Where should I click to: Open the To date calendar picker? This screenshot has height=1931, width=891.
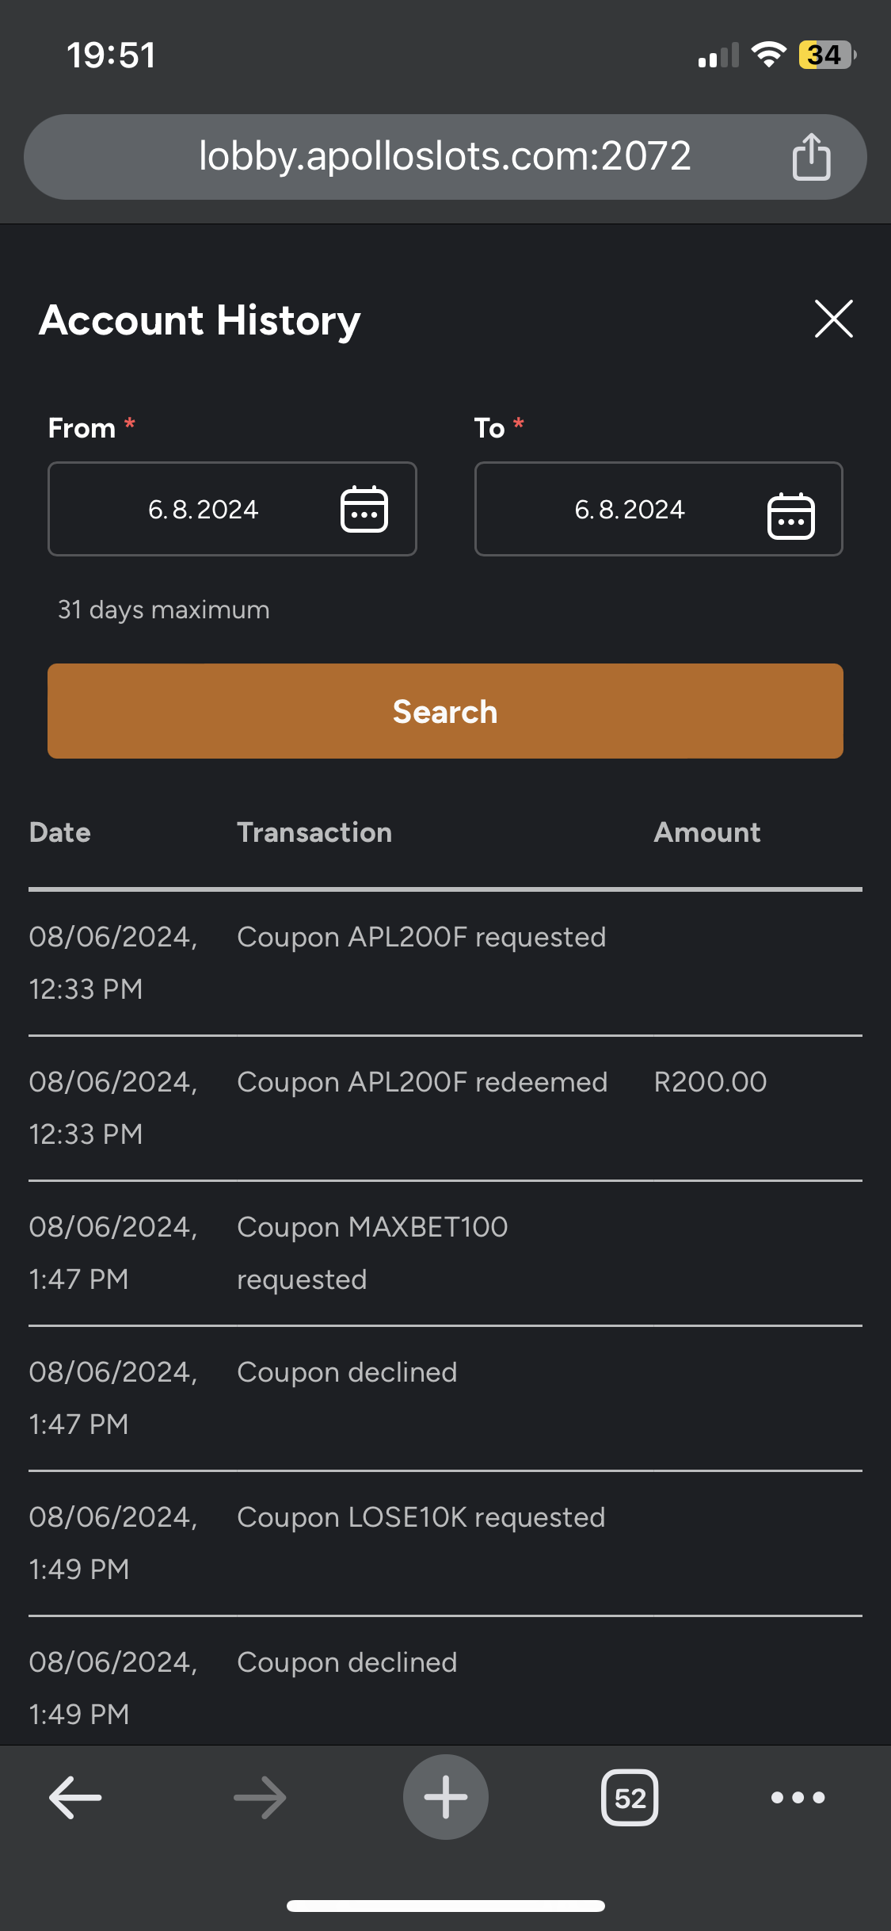[790, 515]
